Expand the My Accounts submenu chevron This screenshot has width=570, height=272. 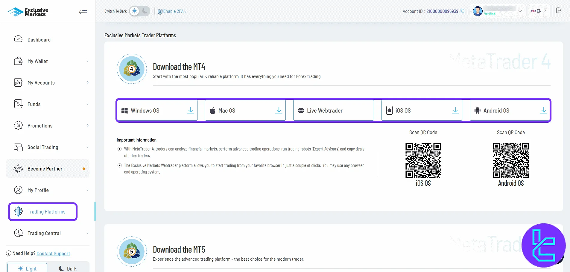click(87, 83)
